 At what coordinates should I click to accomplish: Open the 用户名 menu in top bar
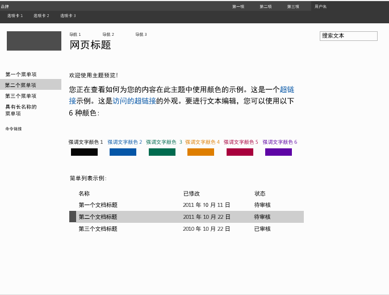pos(321,7)
